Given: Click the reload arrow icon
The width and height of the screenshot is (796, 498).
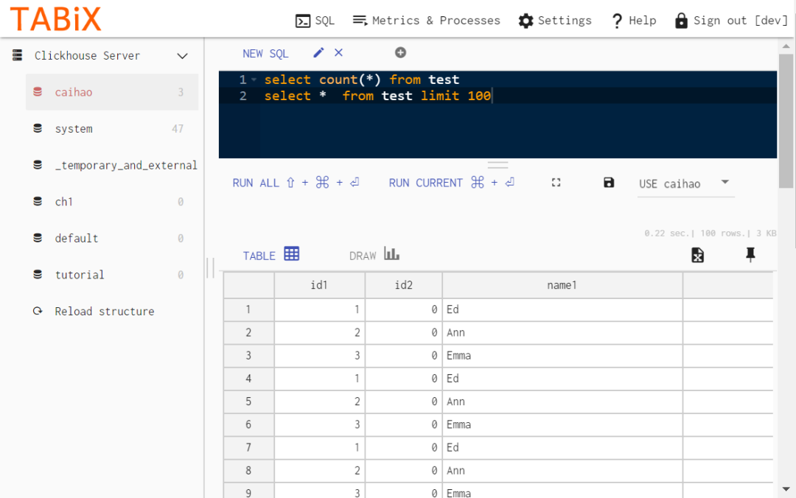Looking at the screenshot, I should click(38, 311).
